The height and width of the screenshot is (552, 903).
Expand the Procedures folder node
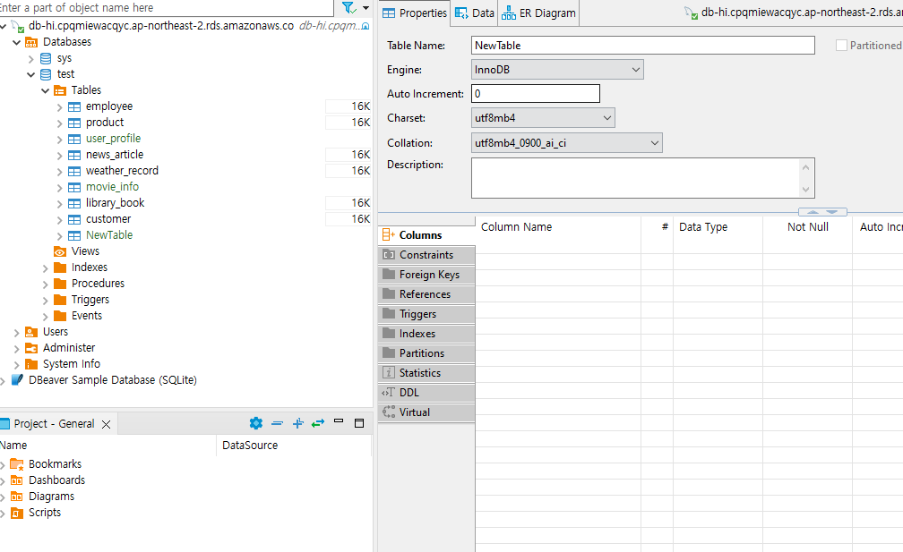point(46,284)
